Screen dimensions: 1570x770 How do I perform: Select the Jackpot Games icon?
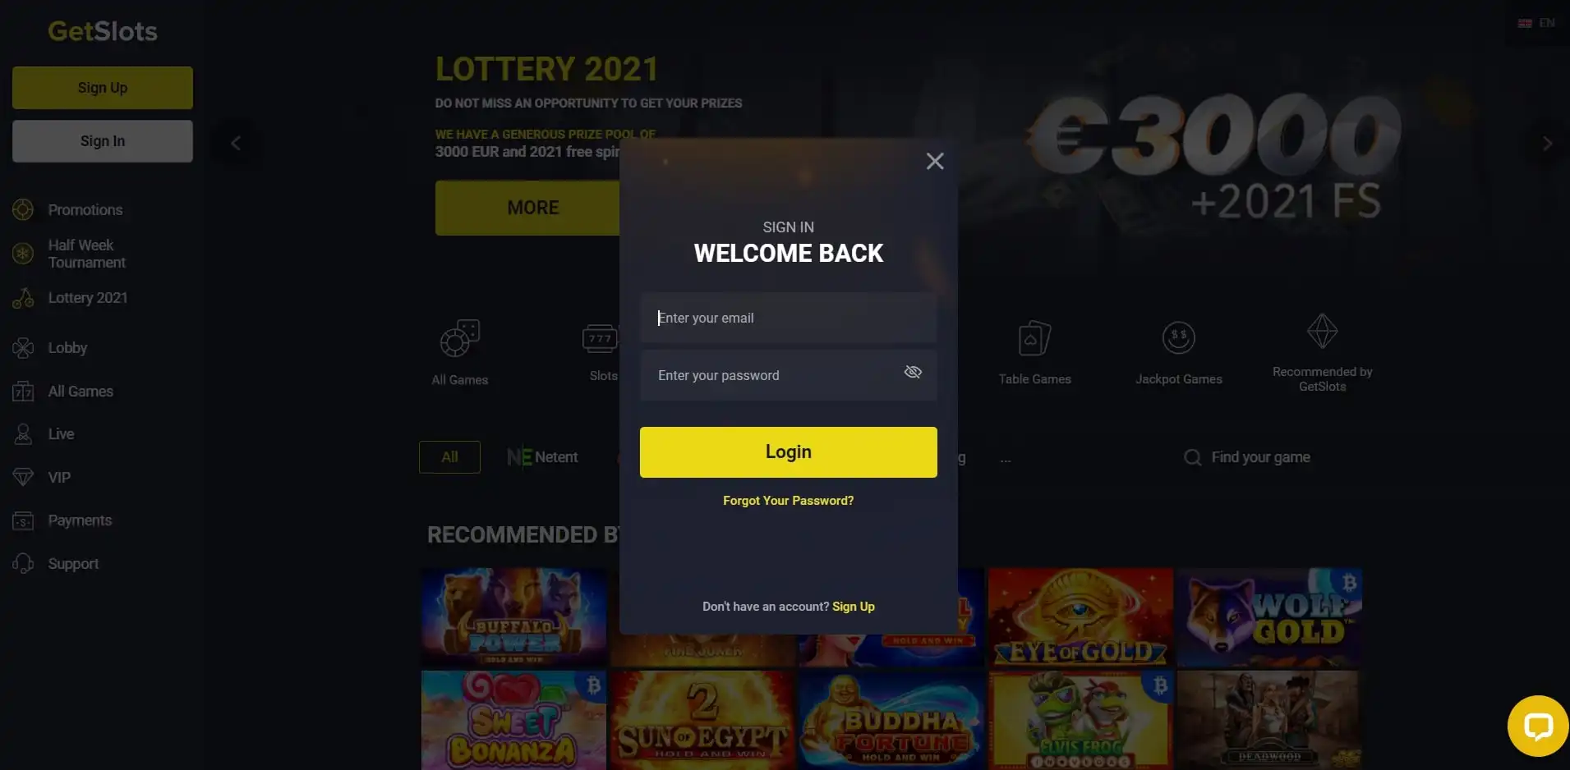(x=1179, y=337)
